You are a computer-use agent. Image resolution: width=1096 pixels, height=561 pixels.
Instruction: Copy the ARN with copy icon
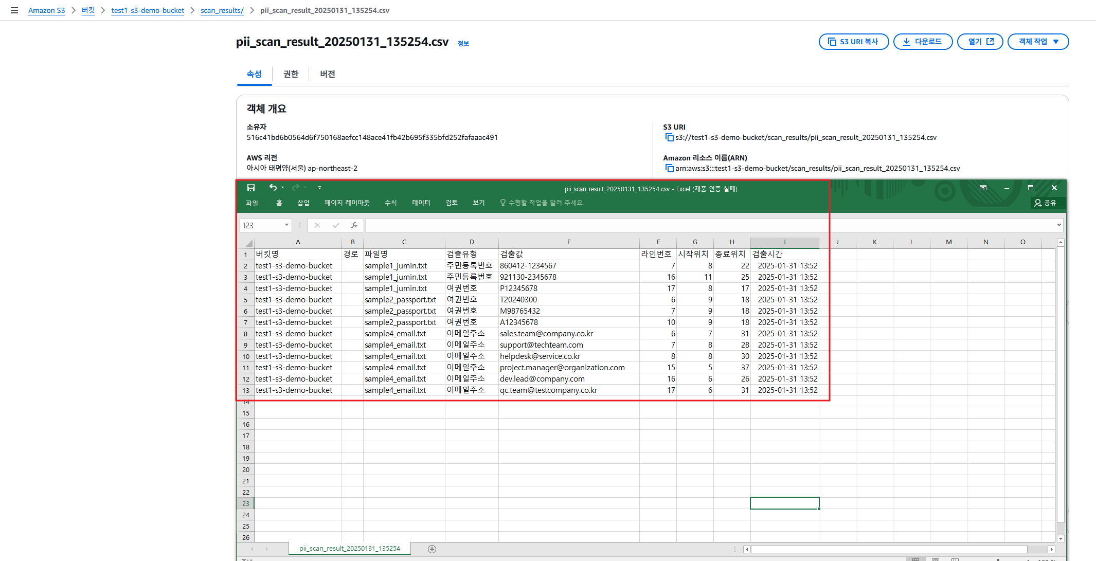669,168
